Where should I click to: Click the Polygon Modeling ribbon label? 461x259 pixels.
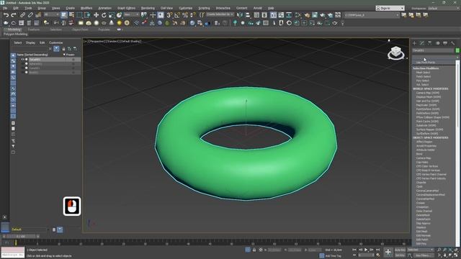click(16, 35)
